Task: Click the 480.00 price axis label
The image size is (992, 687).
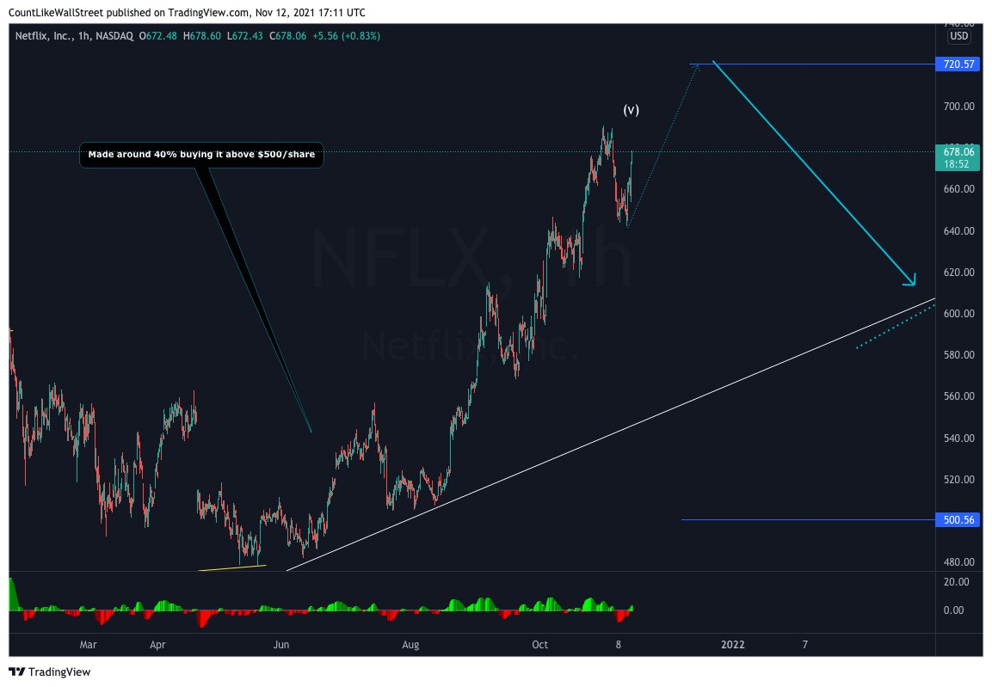Action: pos(959,561)
